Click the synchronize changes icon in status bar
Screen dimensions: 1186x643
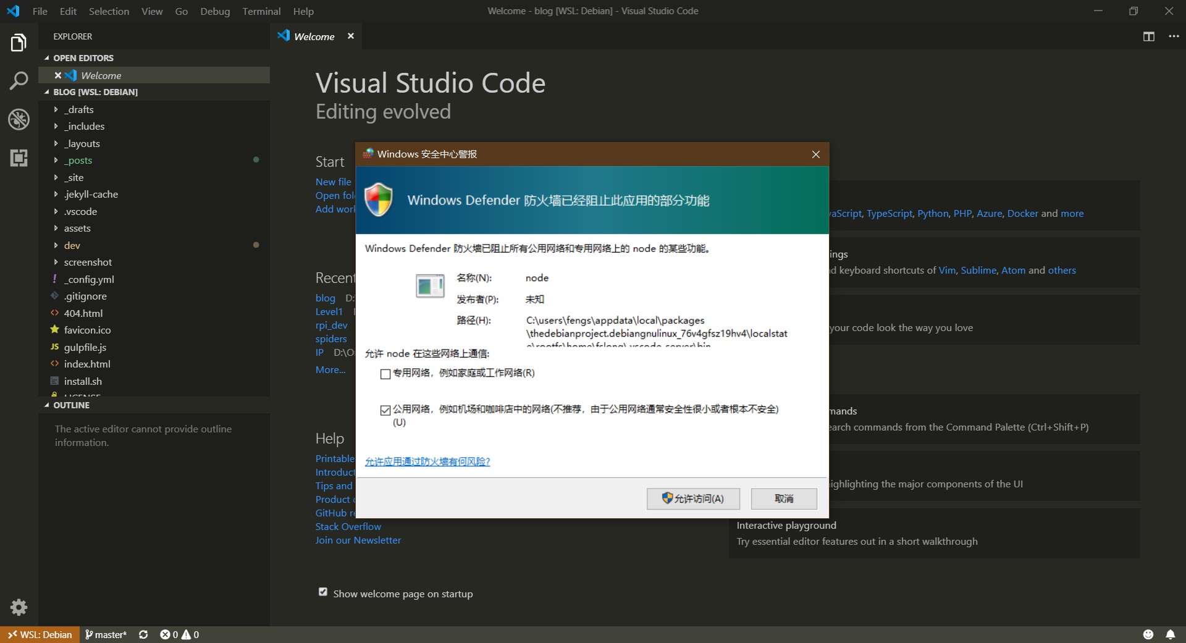[x=143, y=634]
